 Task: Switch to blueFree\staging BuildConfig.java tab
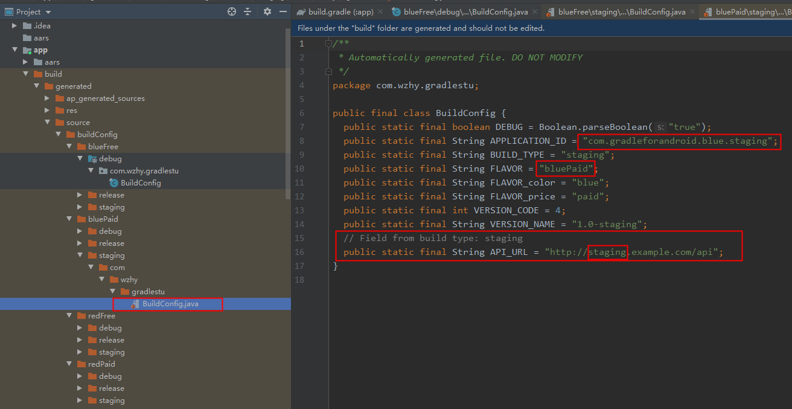[621, 11]
